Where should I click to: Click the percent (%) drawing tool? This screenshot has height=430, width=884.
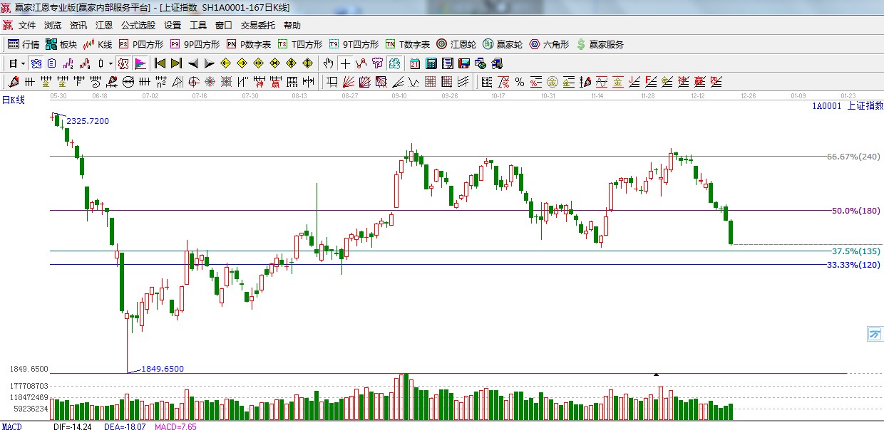tap(520, 82)
